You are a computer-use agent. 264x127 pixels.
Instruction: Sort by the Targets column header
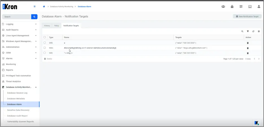coord(178,37)
